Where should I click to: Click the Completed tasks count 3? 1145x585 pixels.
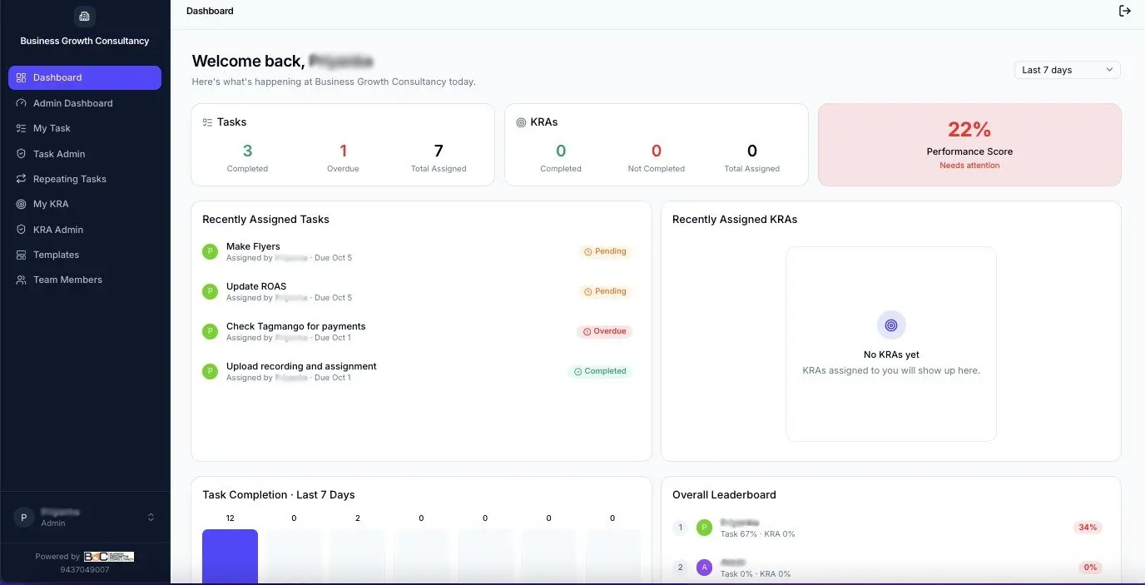tap(247, 151)
